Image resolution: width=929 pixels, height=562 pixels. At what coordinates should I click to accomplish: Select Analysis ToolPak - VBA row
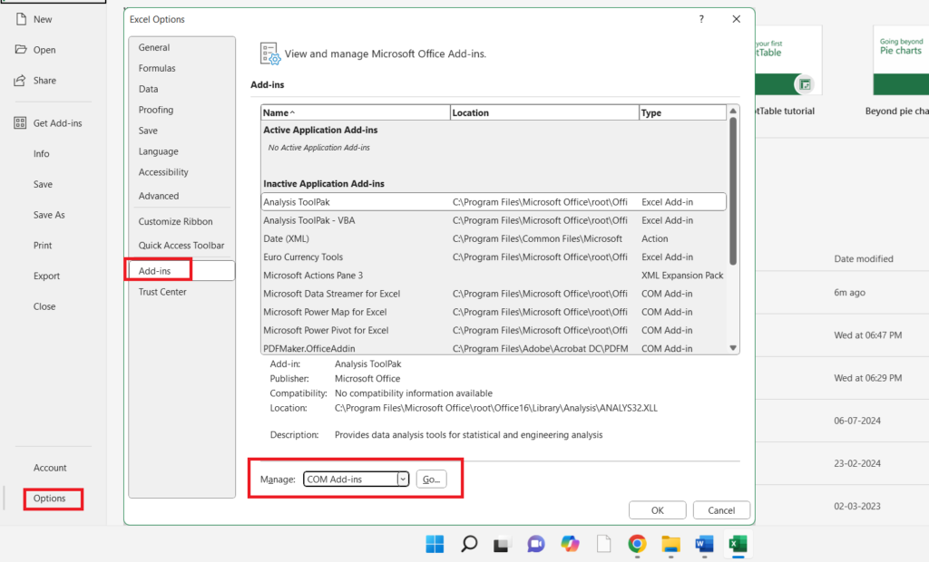tap(494, 220)
